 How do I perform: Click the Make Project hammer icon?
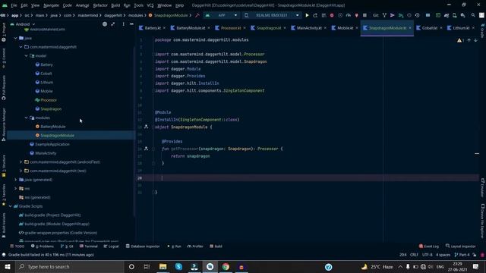pos(197,15)
